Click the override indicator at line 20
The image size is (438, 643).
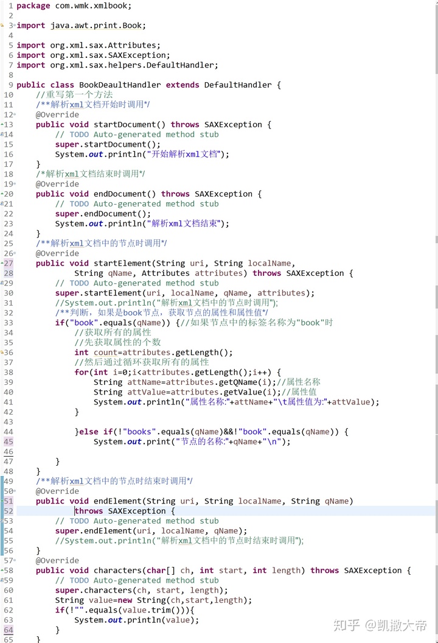coord(2,194)
